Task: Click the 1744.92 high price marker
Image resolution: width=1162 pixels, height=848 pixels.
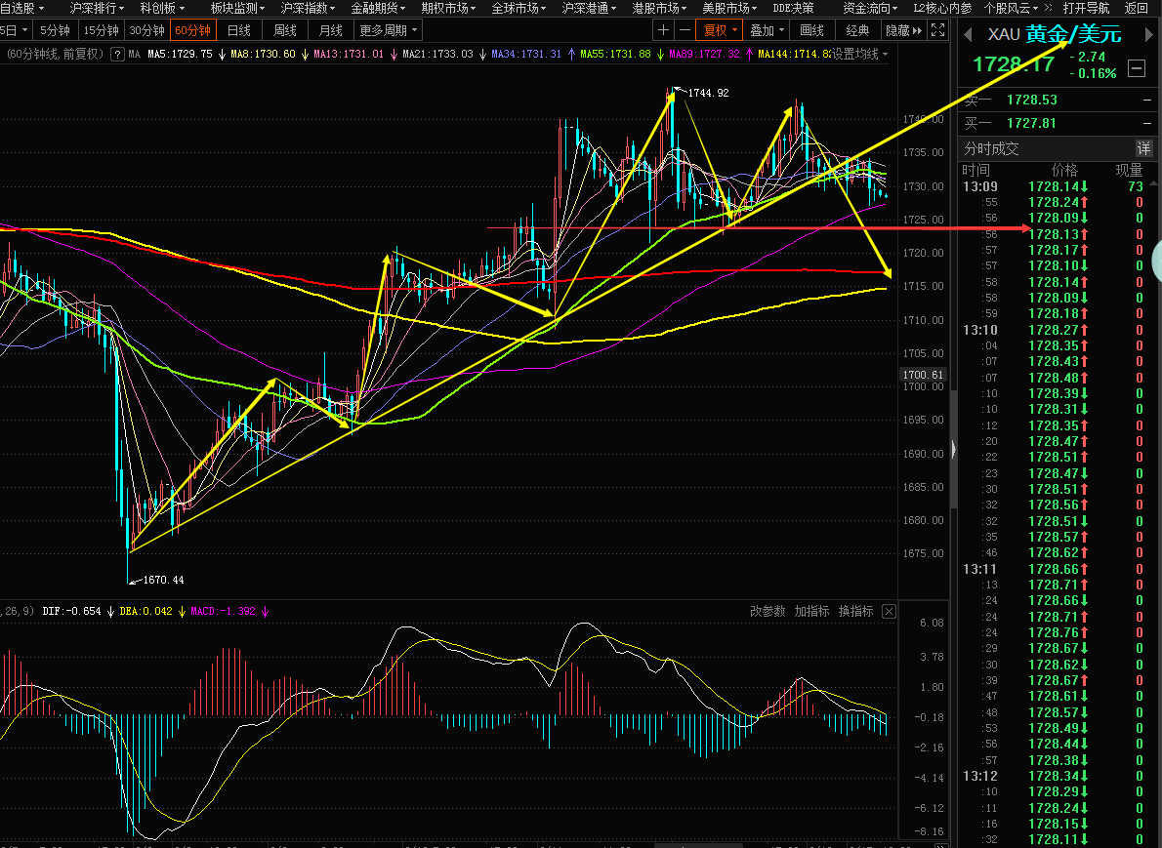Action: click(708, 93)
